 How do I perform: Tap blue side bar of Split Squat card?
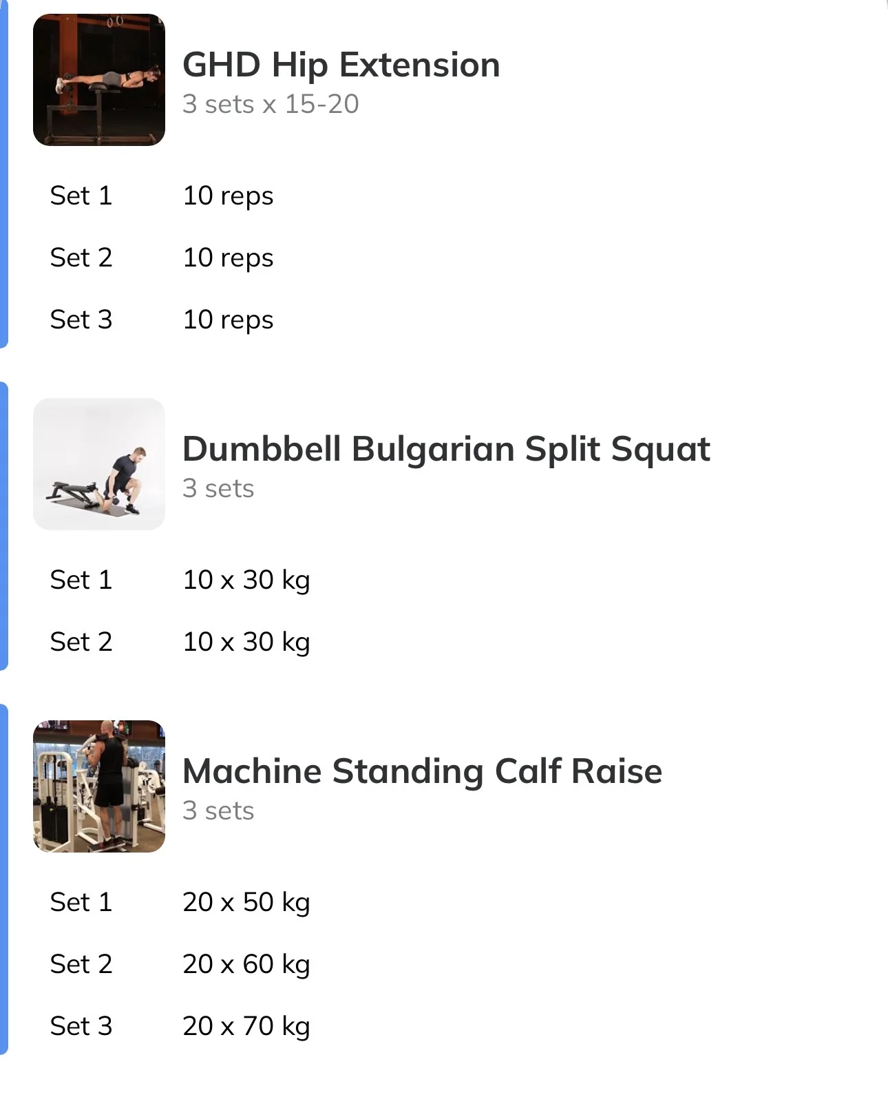pyautogui.click(x=3, y=526)
